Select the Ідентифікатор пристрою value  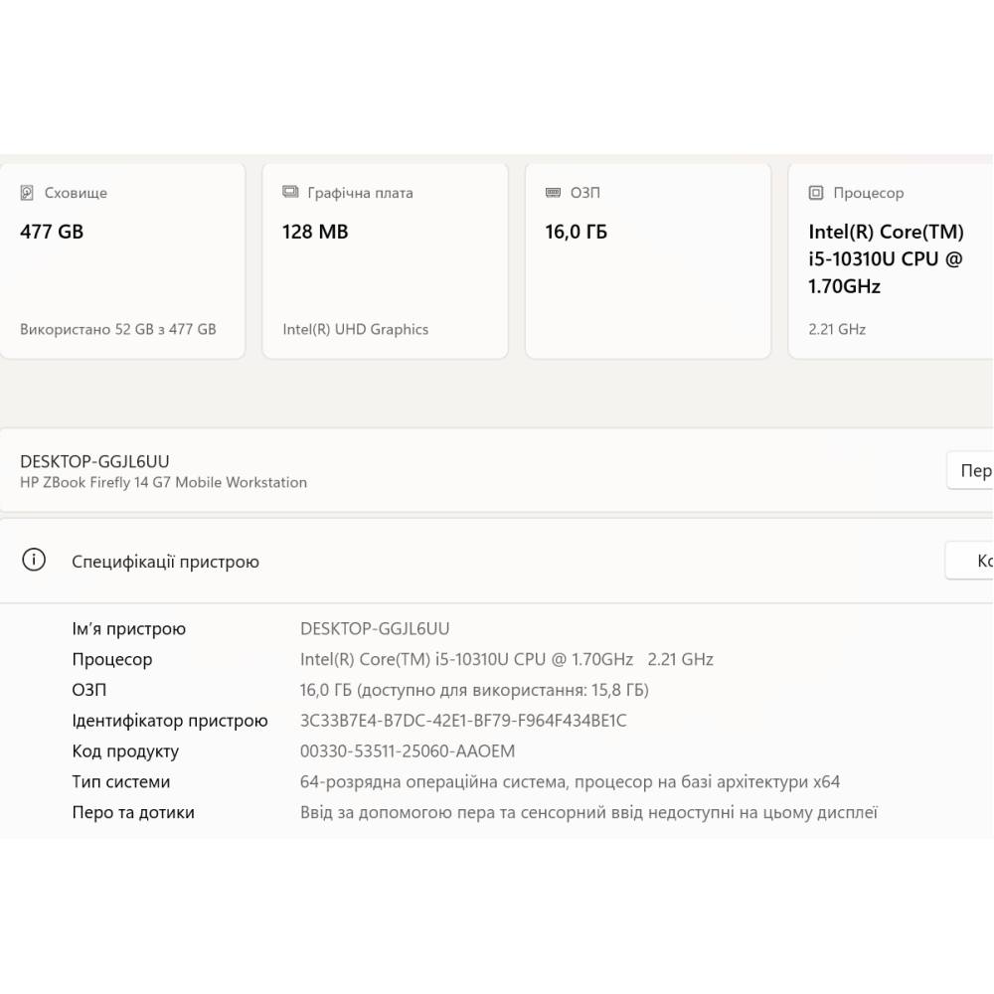[463, 721]
